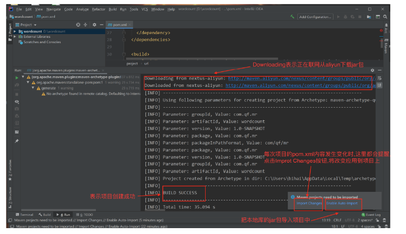
Task: Hide the Run tool window with minus icon
Action: [x=379, y=70]
